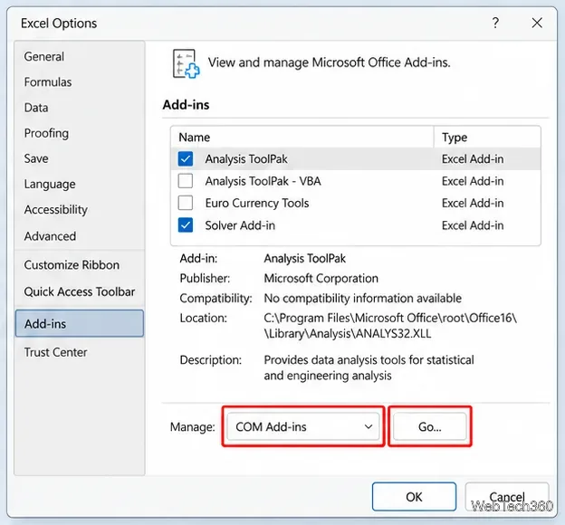Click the ANALYS32.XLL location path
The height and width of the screenshot is (525, 565).
pos(390,326)
